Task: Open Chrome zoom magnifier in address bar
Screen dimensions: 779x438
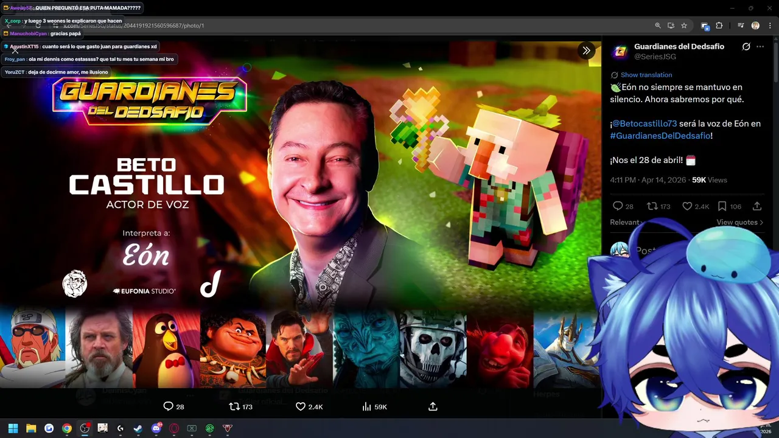Action: point(658,26)
